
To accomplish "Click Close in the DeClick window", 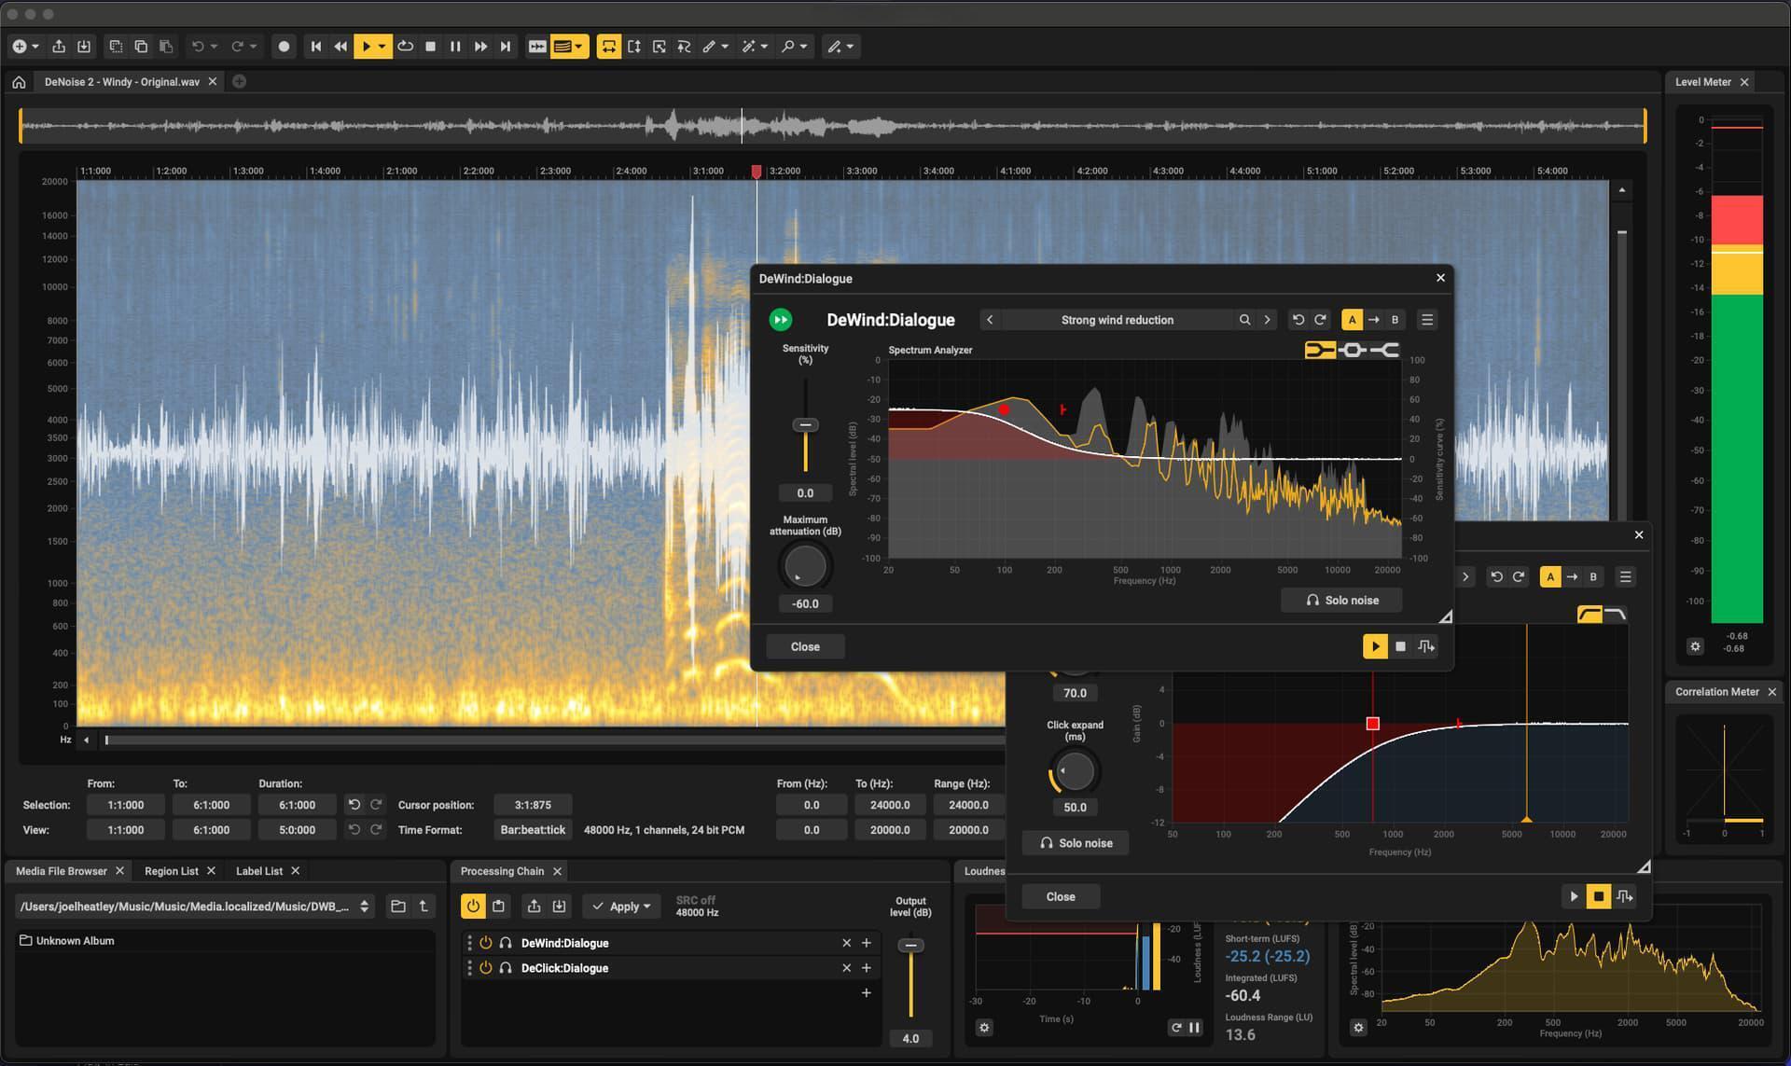I will pyautogui.click(x=1061, y=896).
